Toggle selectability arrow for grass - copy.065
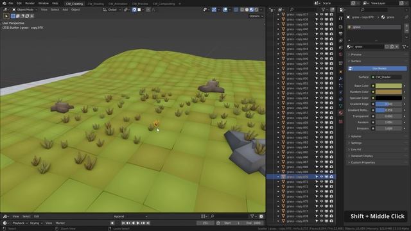The image size is (411, 231). click(317, 152)
